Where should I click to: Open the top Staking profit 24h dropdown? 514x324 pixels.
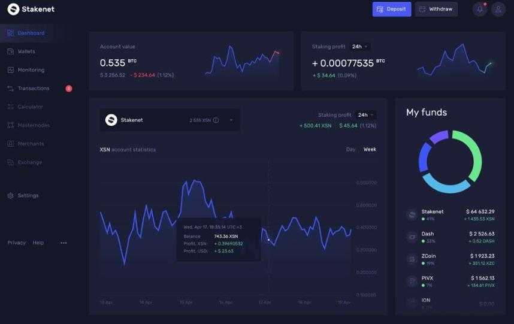pos(360,47)
